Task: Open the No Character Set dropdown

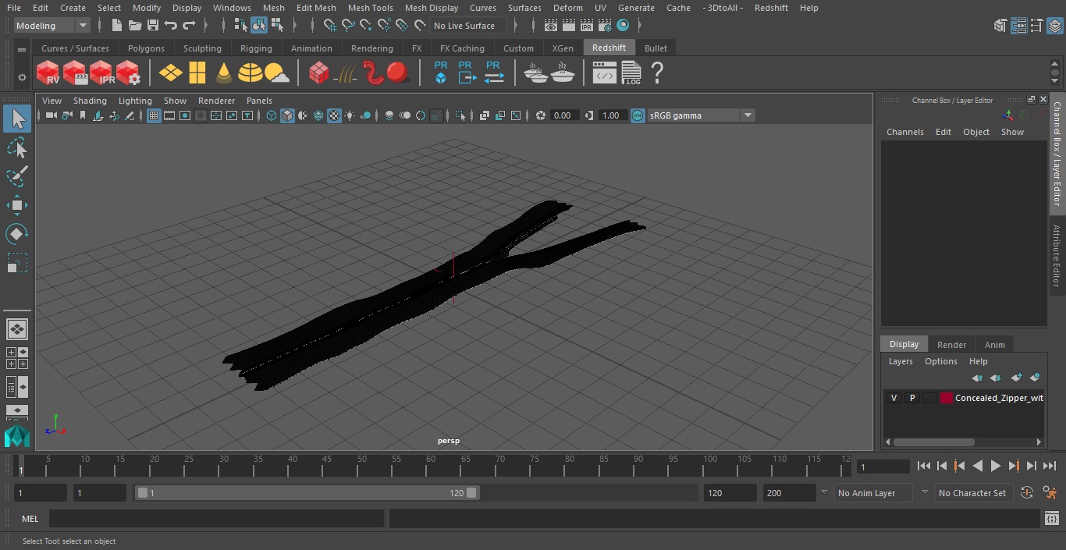Action: tap(972, 493)
